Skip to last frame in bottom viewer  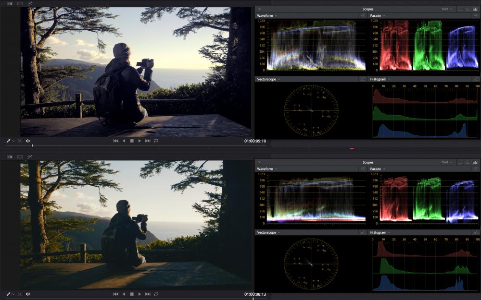click(x=148, y=294)
